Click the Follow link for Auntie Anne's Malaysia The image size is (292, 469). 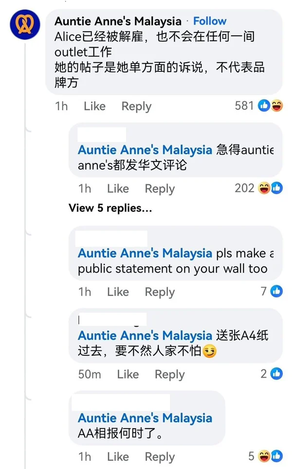[x=209, y=21]
